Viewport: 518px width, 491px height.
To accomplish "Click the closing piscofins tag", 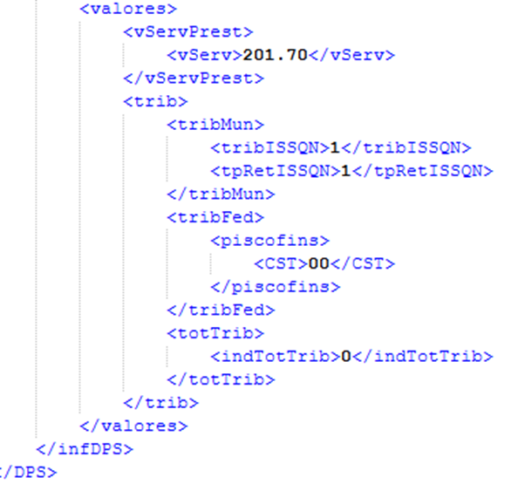I will pos(276,286).
